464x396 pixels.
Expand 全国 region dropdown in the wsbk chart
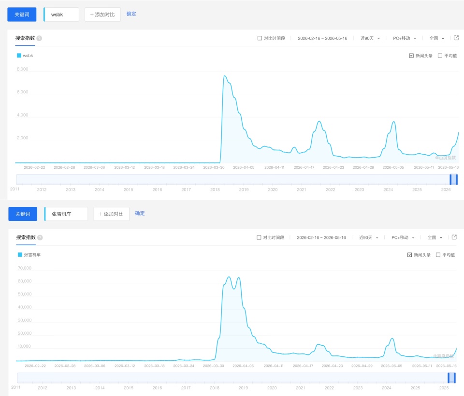pos(437,38)
